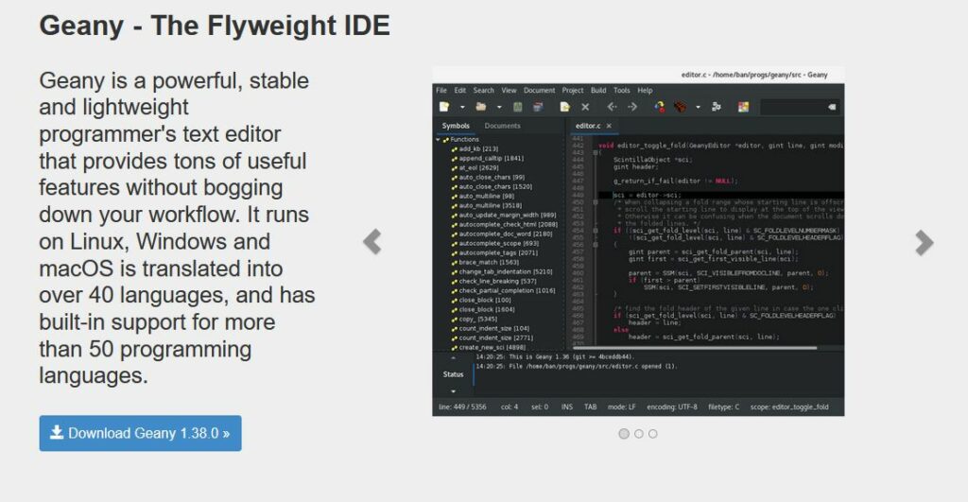Select append_calltip [1841] symbol
The height and width of the screenshot is (502, 968).
pyautogui.click(x=492, y=158)
